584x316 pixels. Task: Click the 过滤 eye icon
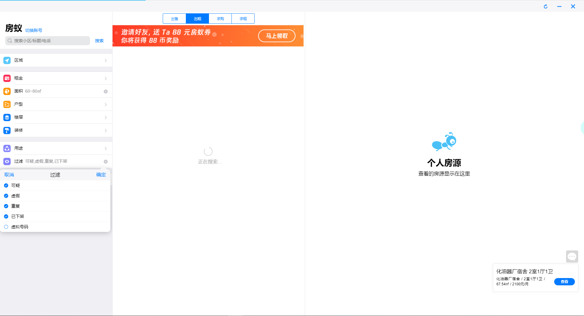coord(7,161)
